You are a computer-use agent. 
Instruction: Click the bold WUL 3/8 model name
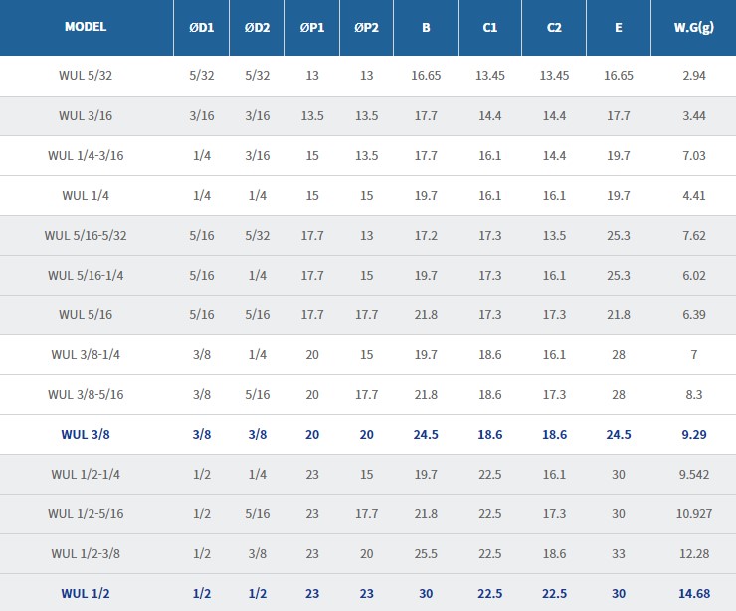point(86,434)
